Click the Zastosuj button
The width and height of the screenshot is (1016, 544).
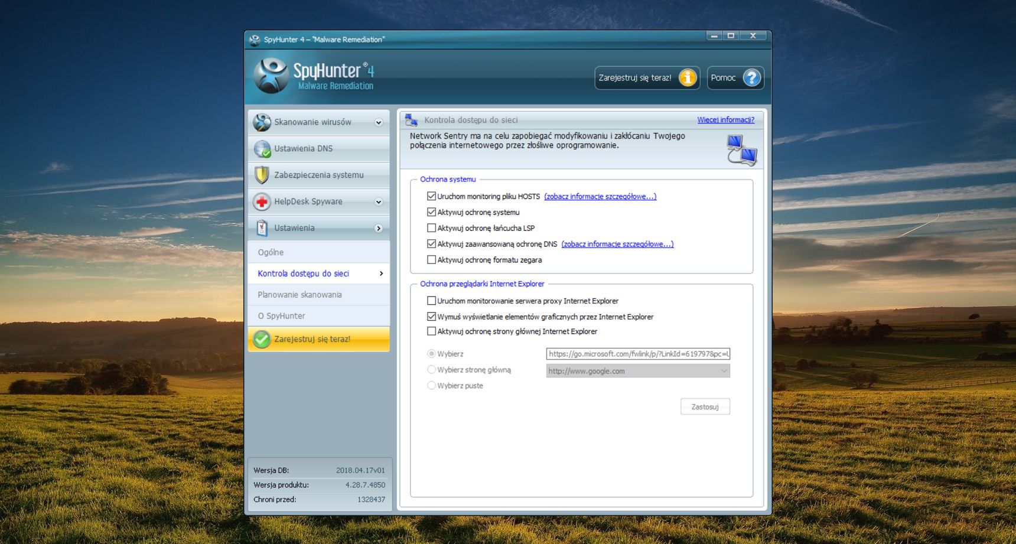pyautogui.click(x=705, y=407)
